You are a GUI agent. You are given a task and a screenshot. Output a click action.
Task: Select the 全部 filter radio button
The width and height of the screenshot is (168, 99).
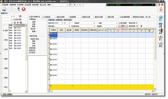3,31
